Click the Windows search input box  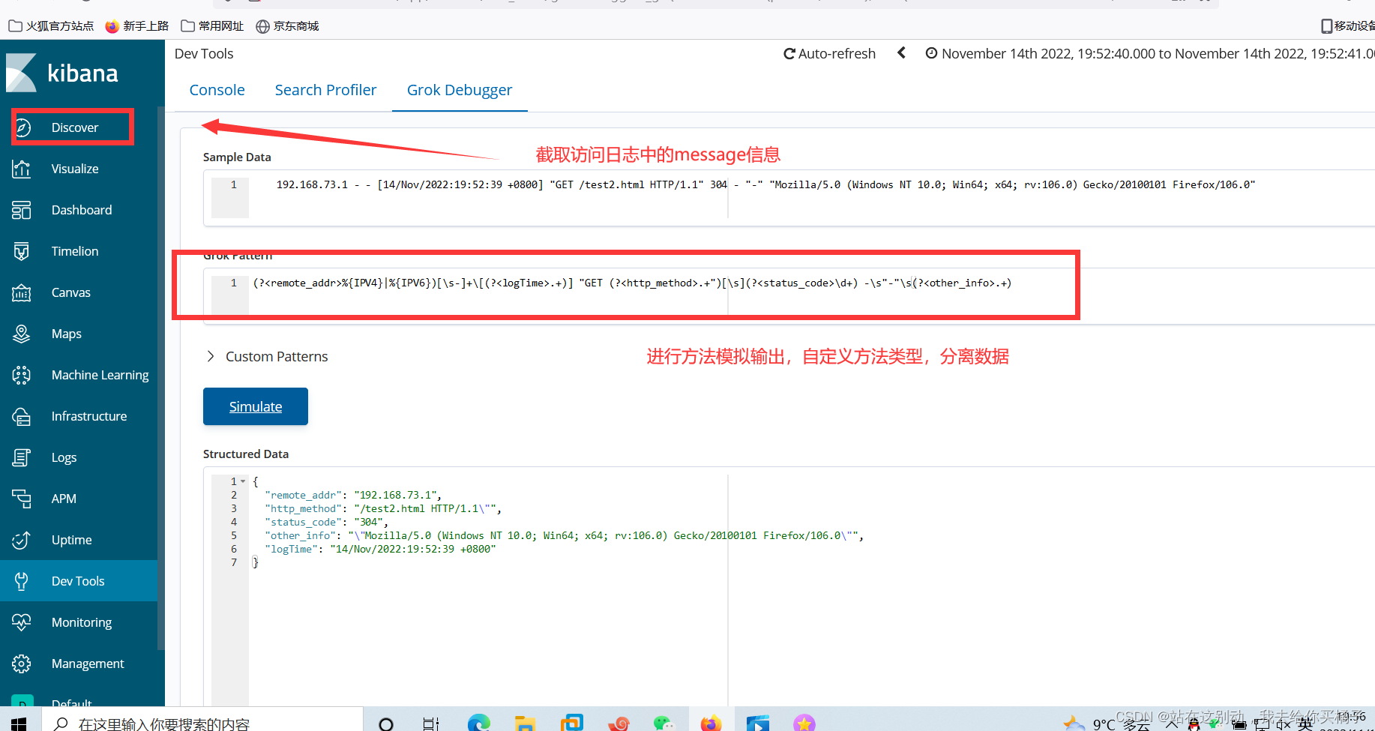point(202,722)
